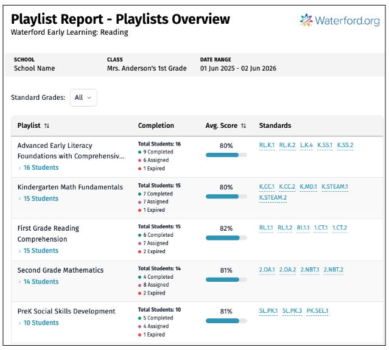This screenshot has width=389, height=350.
Task: Click the 82% average score progress bar
Action: [x=226, y=238]
